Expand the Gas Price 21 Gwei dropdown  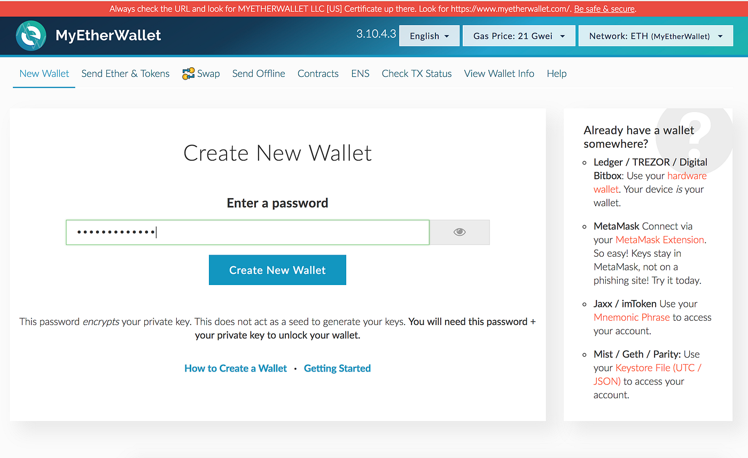pyautogui.click(x=519, y=36)
